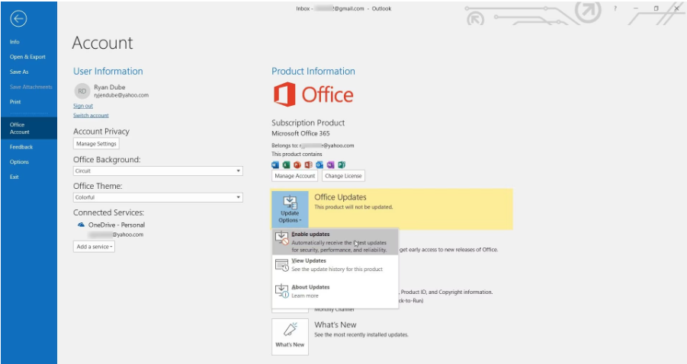The image size is (687, 364).
Task: Click the User Information heading
Action: tap(108, 72)
